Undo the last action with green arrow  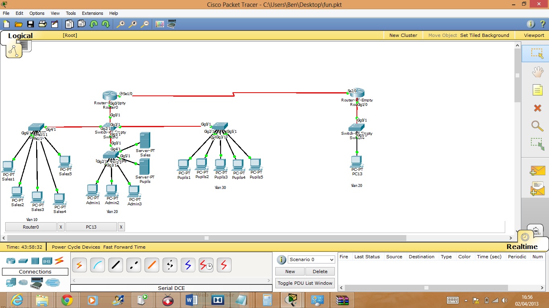tap(94, 24)
